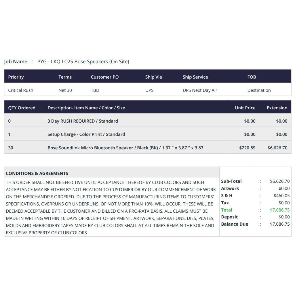Select the 3 Day RUSH REQUIRED row
Viewport: 295px width, 295px height.
pyautogui.click(x=148, y=120)
